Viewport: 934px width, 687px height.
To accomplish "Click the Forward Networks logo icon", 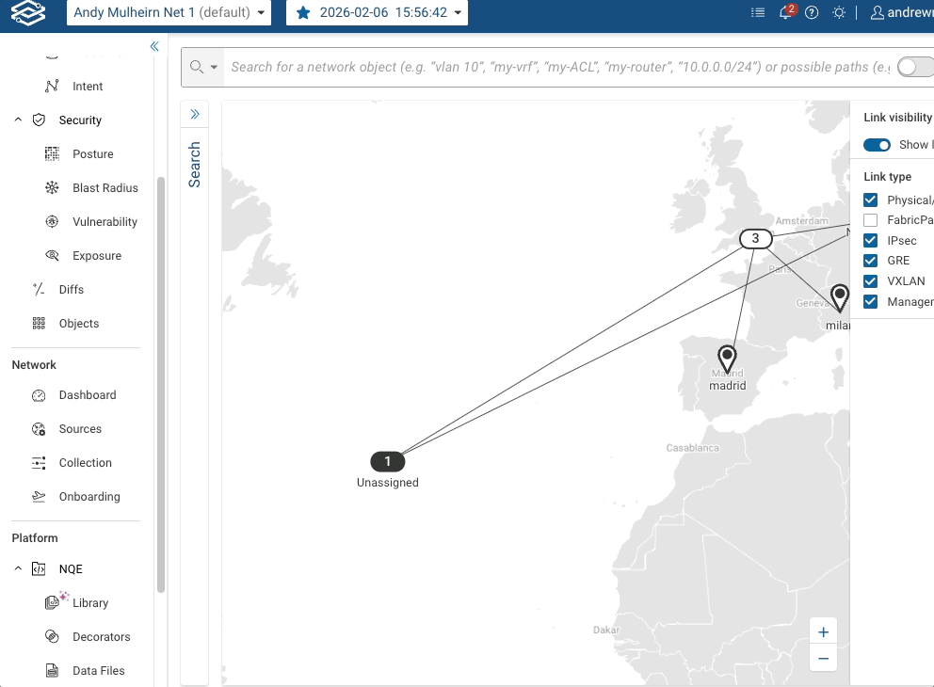I will [x=28, y=12].
